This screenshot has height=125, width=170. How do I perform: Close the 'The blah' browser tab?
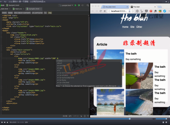click(155, 7)
